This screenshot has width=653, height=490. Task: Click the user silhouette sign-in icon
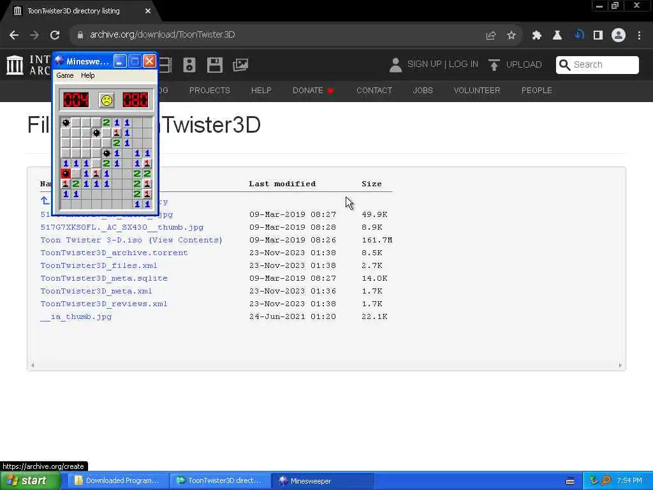pyautogui.click(x=395, y=65)
